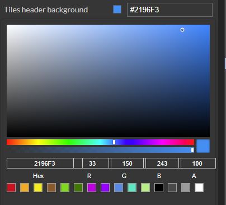This screenshot has width=226, height=205.
Task: Pick the black preset swatch
Action: 159,188
